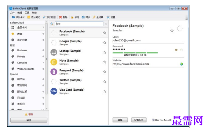Click the magnifier search icon
The width and height of the screenshot is (209, 131).
[x=52, y=24]
